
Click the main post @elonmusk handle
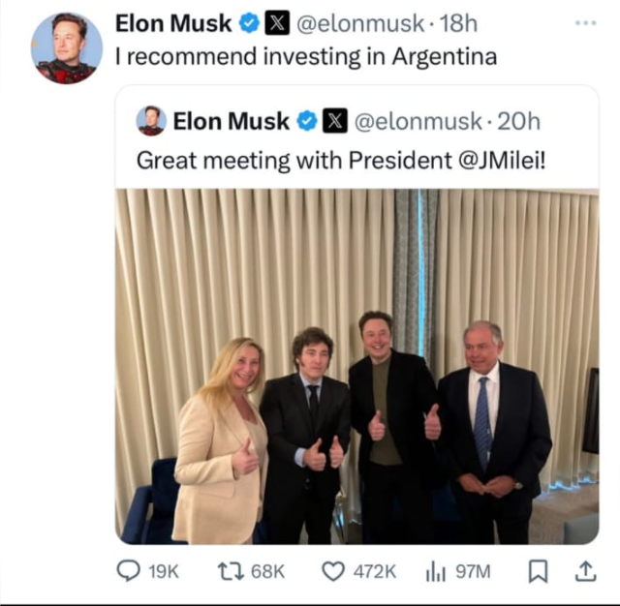(359, 23)
